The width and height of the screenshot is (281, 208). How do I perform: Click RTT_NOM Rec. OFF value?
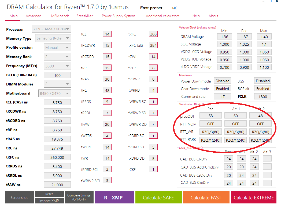click(x=210, y=124)
